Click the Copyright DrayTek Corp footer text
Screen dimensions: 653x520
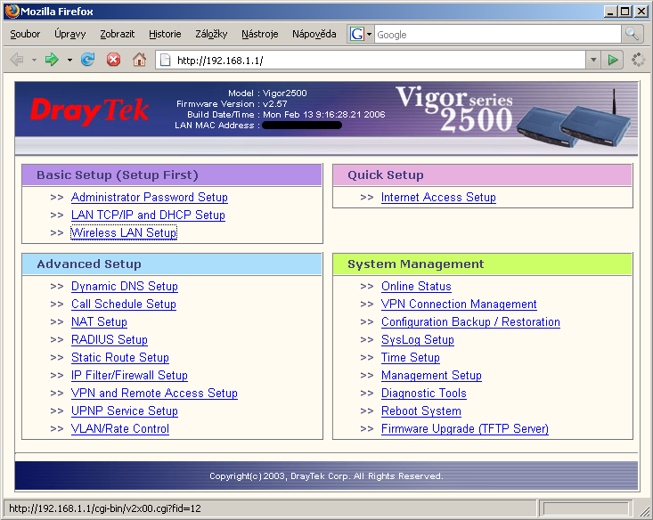(x=326, y=475)
